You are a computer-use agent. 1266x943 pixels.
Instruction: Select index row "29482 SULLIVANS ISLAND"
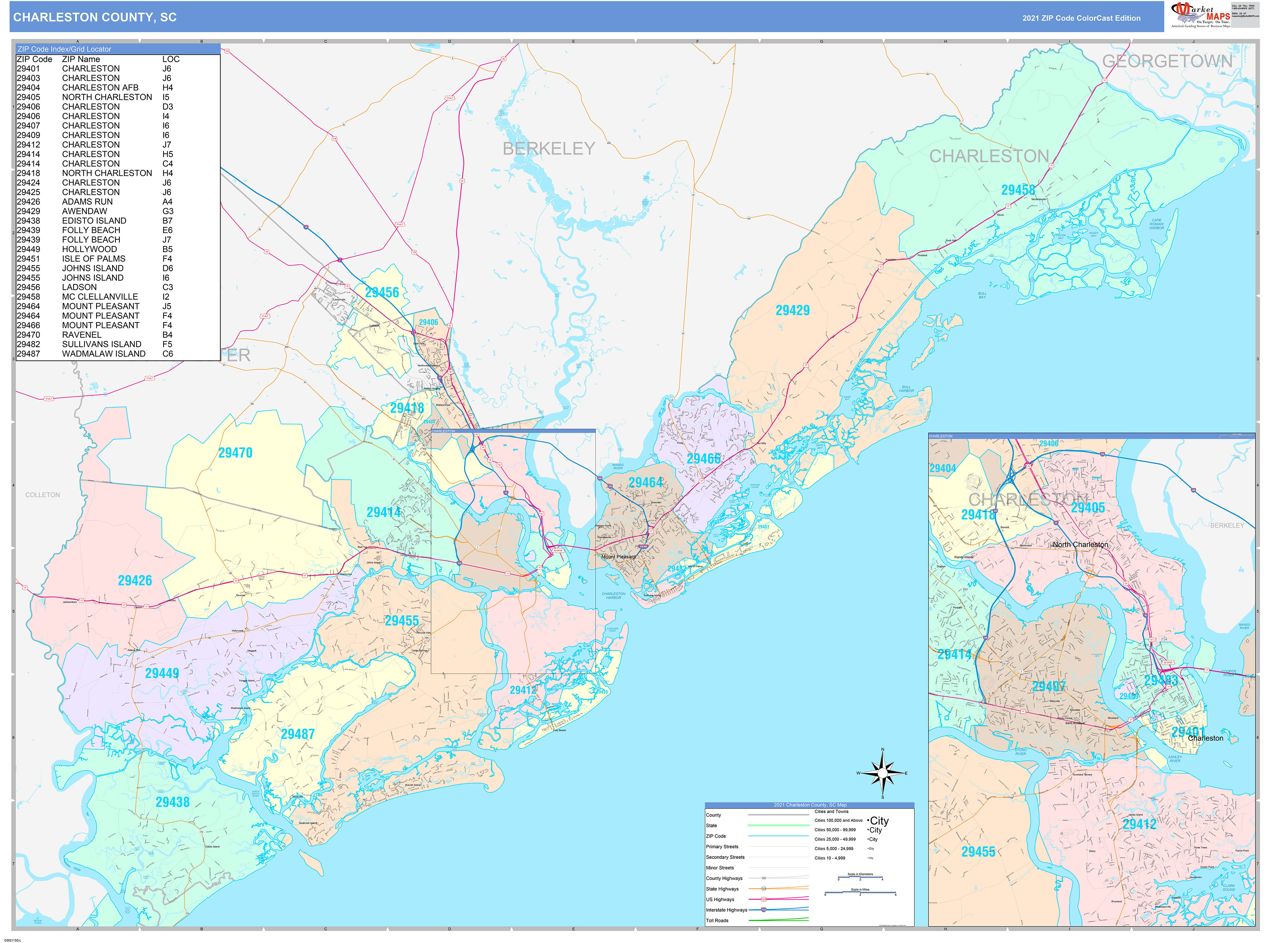click(x=95, y=344)
